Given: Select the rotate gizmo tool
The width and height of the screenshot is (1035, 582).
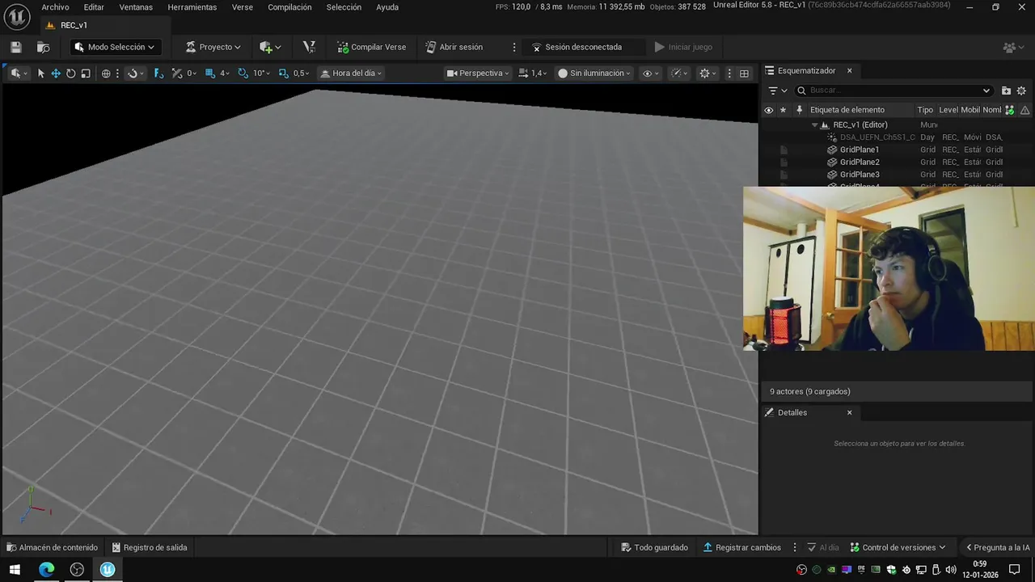Looking at the screenshot, I should pos(70,73).
